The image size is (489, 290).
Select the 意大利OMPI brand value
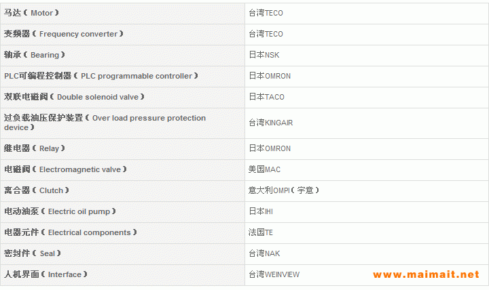[x=283, y=190]
